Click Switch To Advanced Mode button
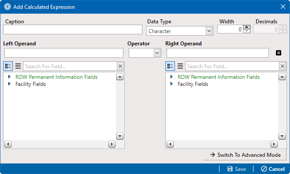Screen dimensions: 290x174 point(245,155)
